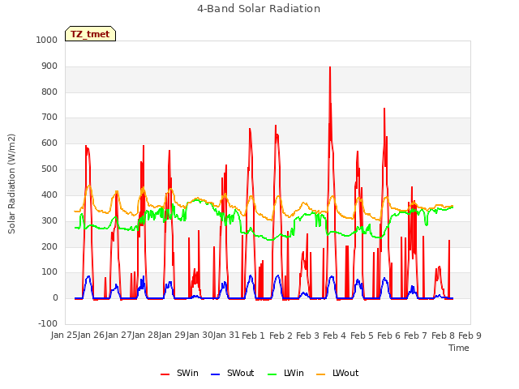Click the red SWin legend color marker
This screenshot has height=389, width=519.
pos(165,374)
